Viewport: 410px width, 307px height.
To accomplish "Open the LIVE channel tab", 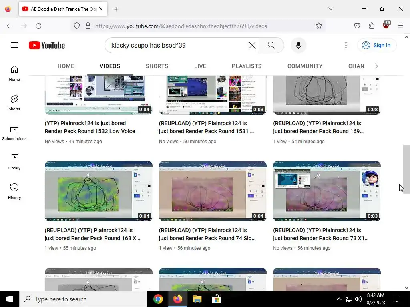I will click(x=200, y=66).
